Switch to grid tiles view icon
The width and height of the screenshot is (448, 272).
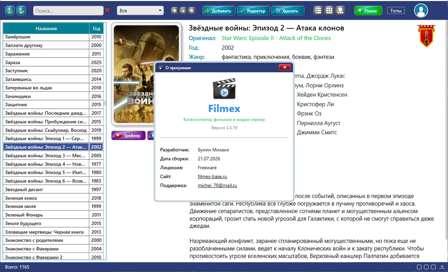point(329,11)
